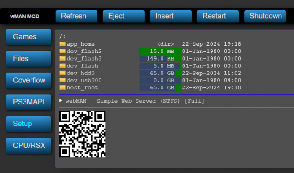Click the Eject button
This screenshot has width=294, height=173.
(x=123, y=16)
